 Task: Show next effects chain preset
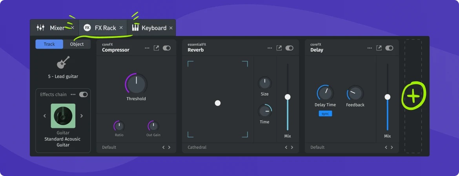[82, 116]
